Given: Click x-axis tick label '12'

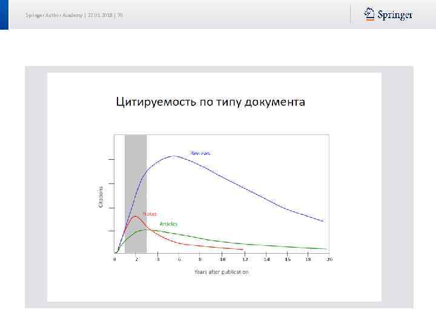Looking at the screenshot, I should pyautogui.click(x=245, y=259).
